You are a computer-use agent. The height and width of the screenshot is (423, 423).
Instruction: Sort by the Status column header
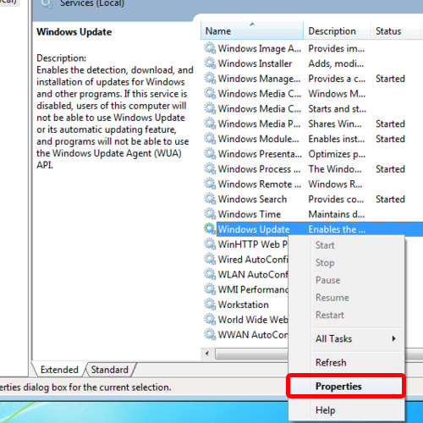click(395, 30)
